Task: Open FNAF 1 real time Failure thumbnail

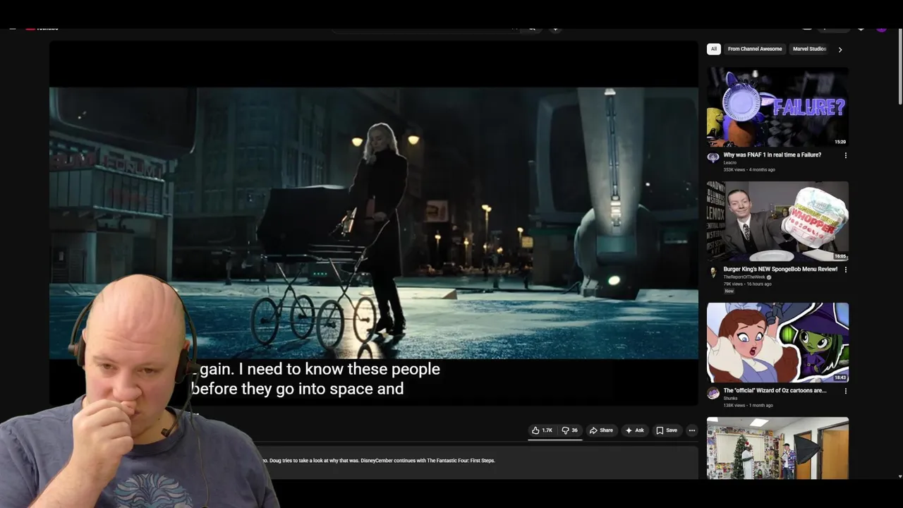Action: click(x=777, y=107)
